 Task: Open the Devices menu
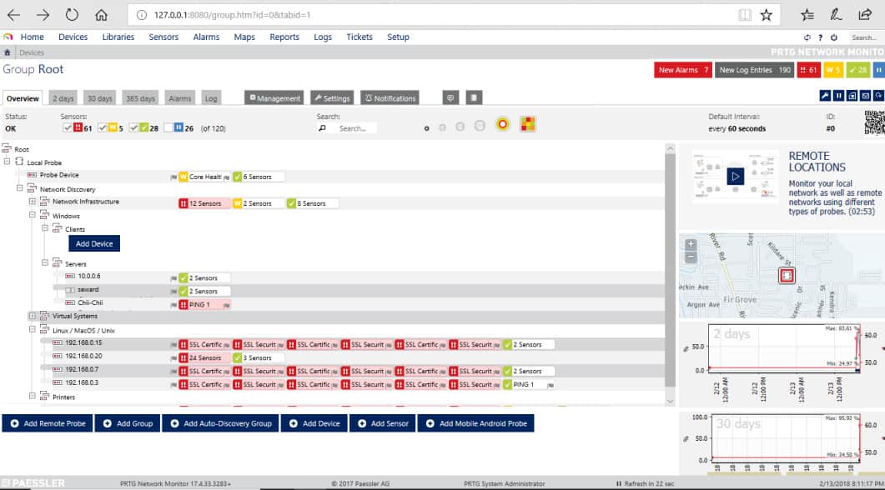click(73, 37)
